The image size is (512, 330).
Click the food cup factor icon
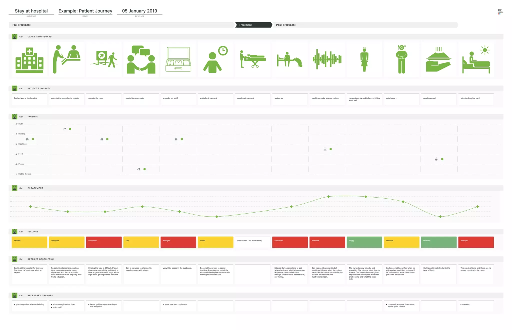pos(436,159)
